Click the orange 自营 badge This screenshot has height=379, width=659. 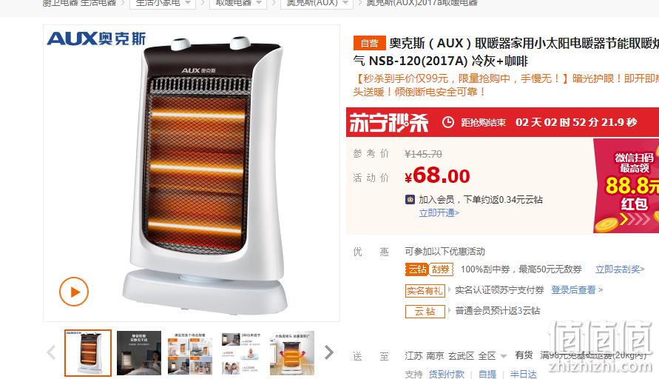click(x=369, y=43)
